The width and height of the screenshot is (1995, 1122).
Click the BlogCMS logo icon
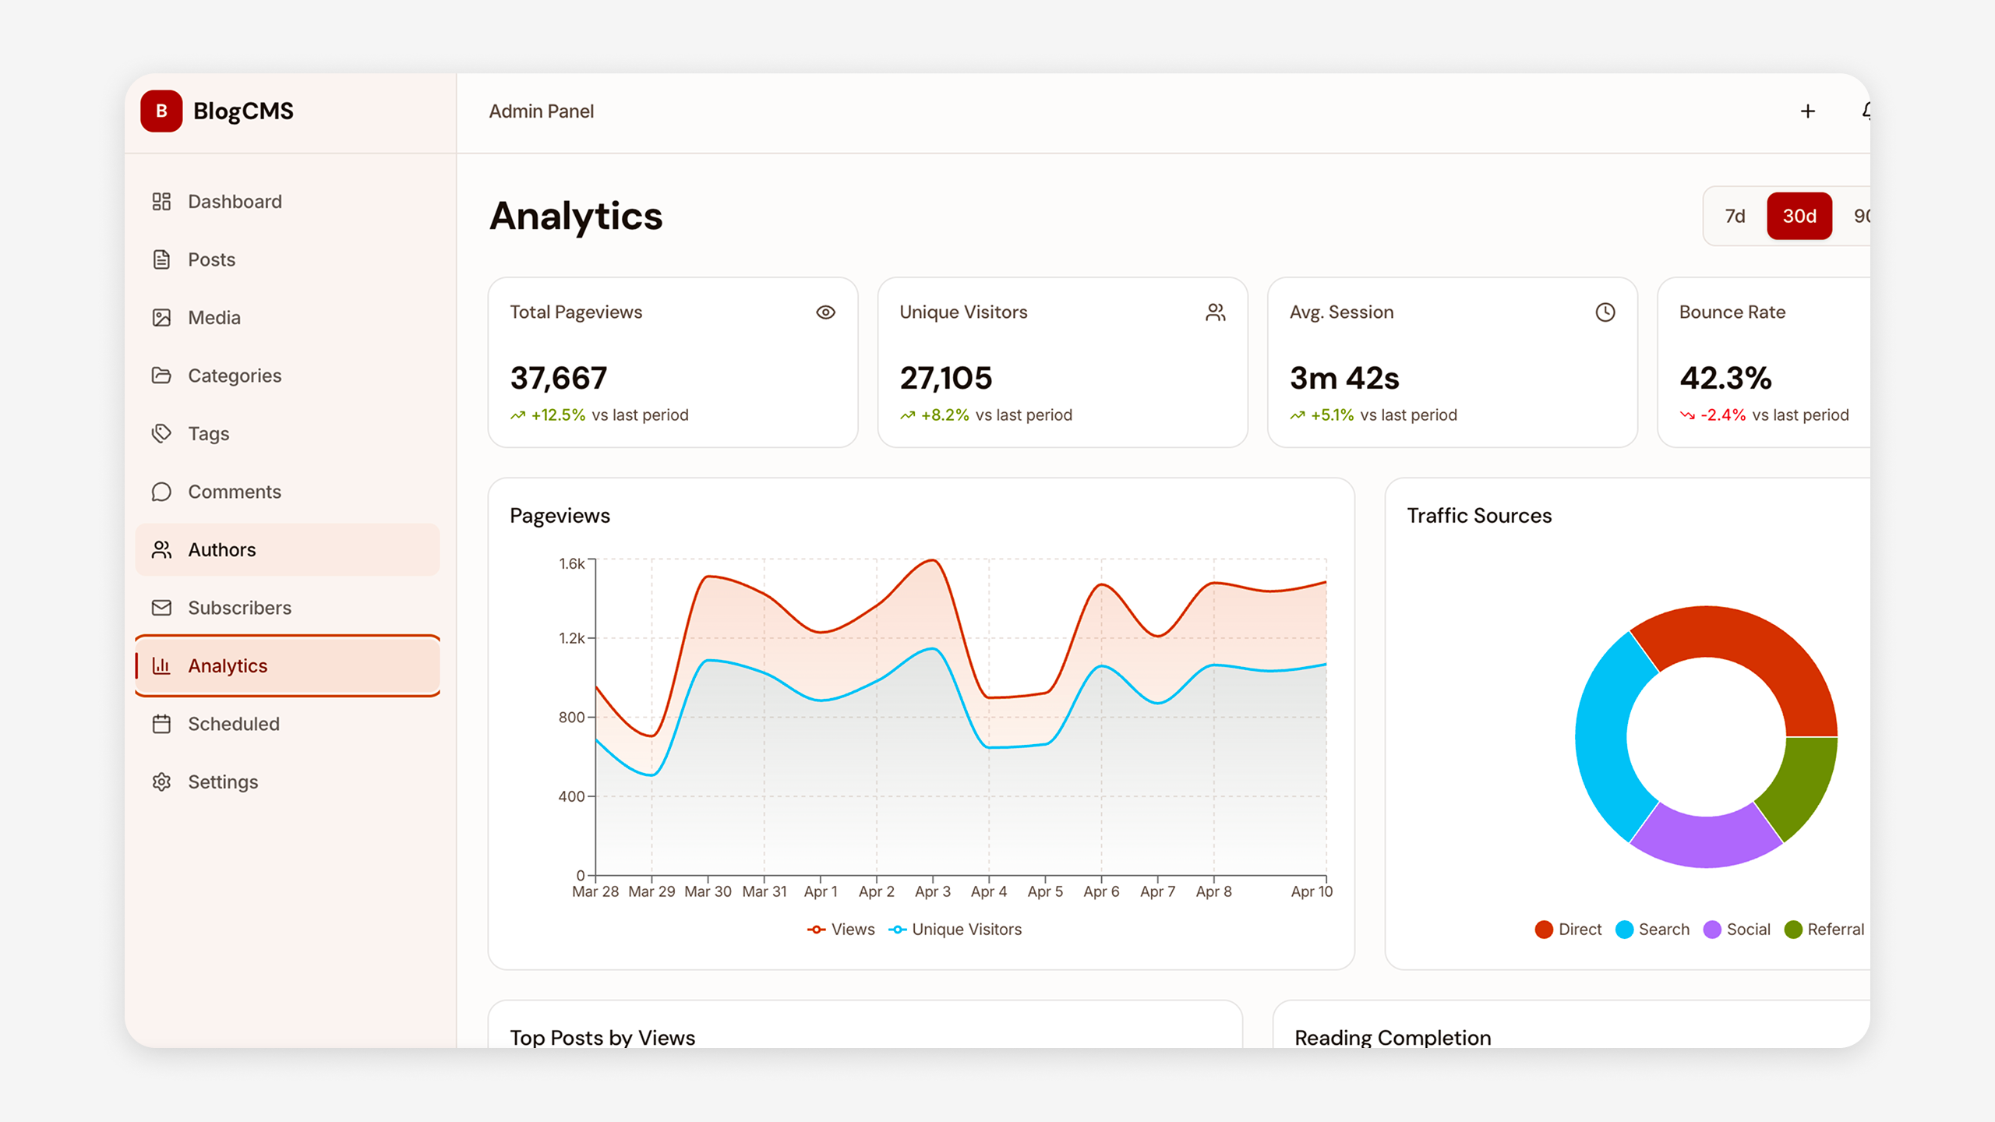pos(161,111)
